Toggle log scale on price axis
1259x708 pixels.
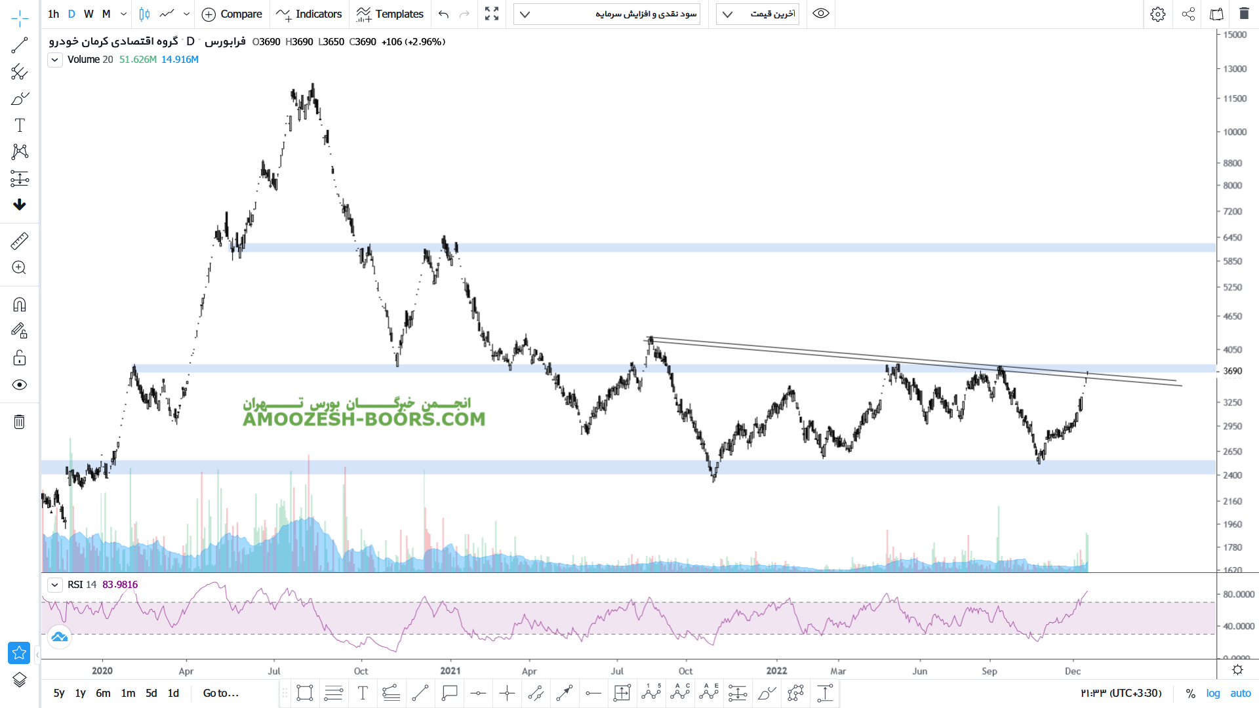click(x=1213, y=693)
